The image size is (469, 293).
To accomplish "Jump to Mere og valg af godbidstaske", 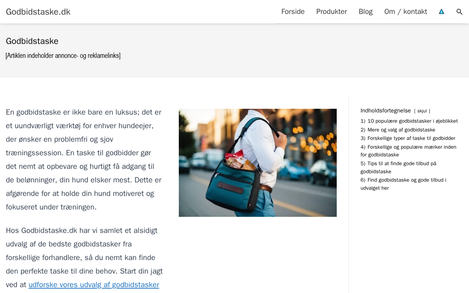I will click(398, 130).
